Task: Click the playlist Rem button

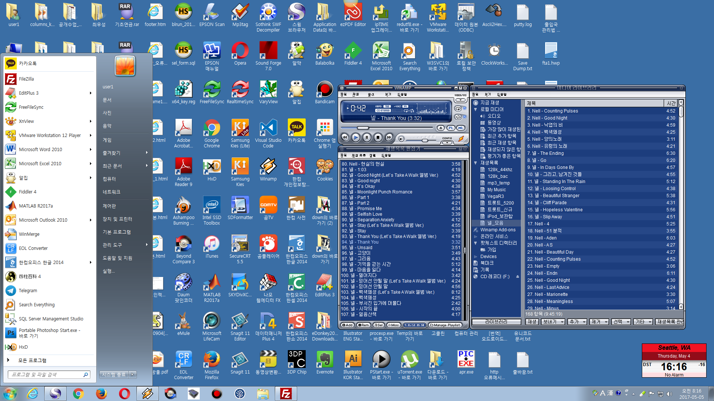Action: (363, 325)
